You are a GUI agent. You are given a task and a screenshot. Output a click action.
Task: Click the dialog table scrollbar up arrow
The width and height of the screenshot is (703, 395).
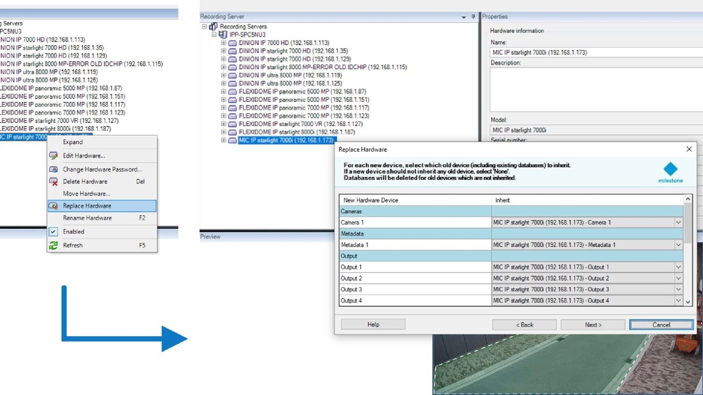[x=688, y=199]
